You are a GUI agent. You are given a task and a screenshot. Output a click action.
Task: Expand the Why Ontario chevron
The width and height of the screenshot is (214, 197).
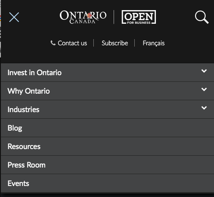click(204, 89)
